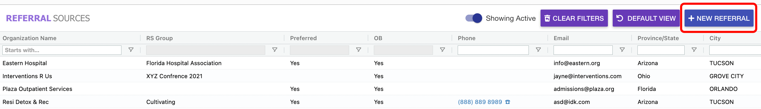The height and width of the screenshot is (109, 761).
Task: Click the New Referral button
Action: tap(718, 18)
